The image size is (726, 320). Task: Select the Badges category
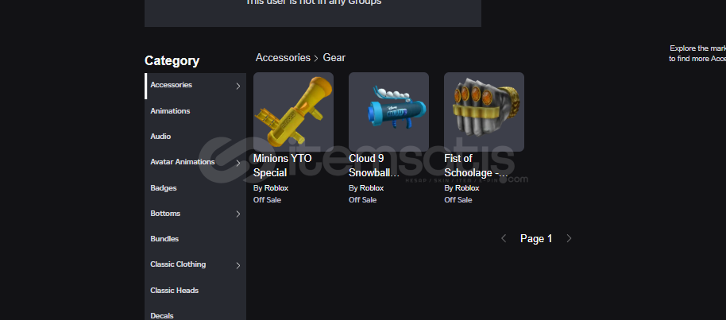pos(164,188)
